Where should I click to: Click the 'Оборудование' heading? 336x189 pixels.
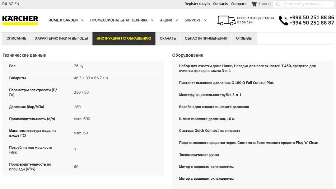pos(188,55)
